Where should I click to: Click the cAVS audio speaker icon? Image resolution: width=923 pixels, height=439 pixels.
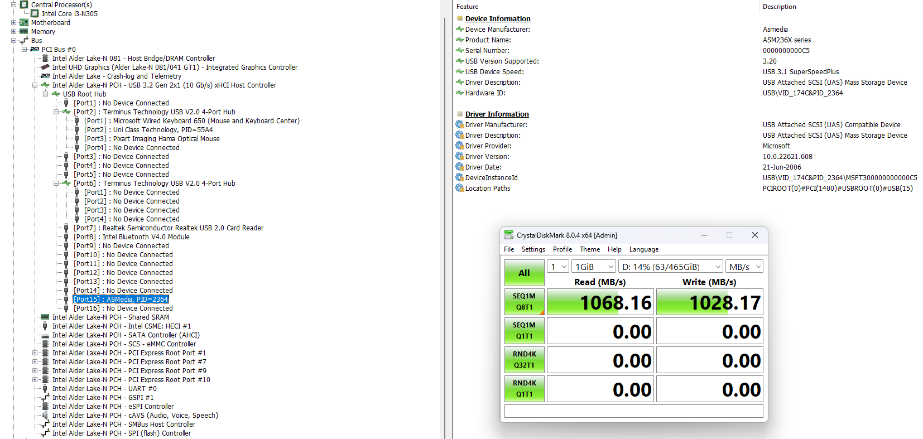pyautogui.click(x=45, y=415)
